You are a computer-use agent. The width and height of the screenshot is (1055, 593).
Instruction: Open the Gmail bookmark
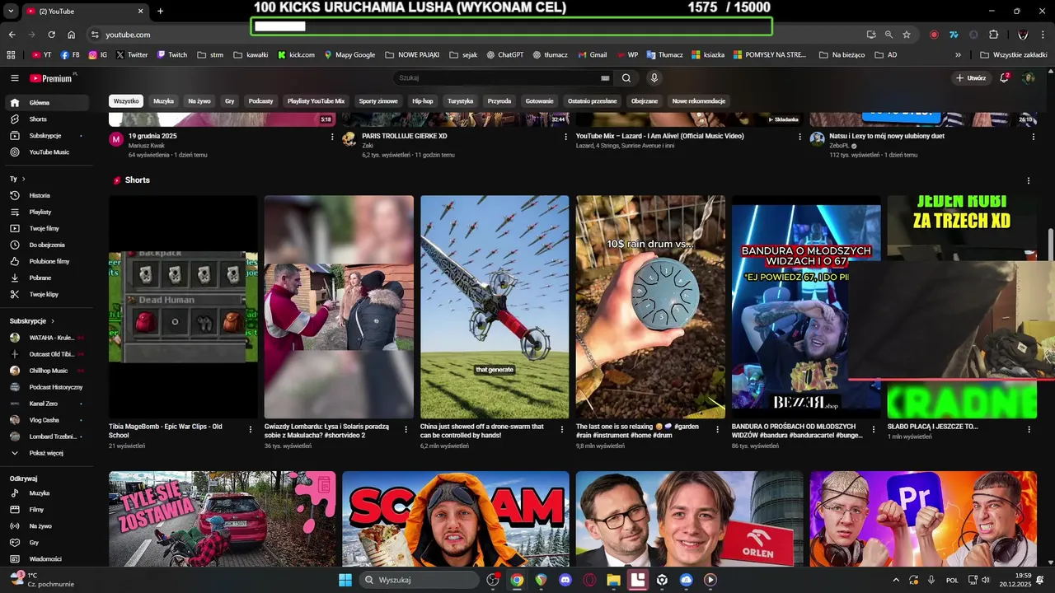click(x=592, y=55)
